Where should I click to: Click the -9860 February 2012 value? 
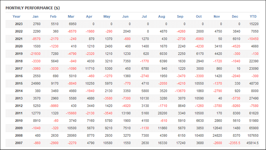pos(54,106)
